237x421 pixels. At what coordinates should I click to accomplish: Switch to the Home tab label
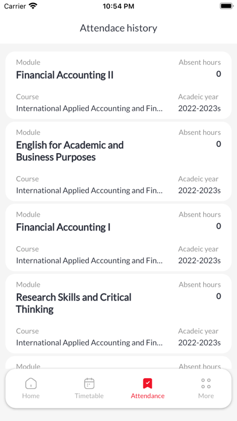31,396
